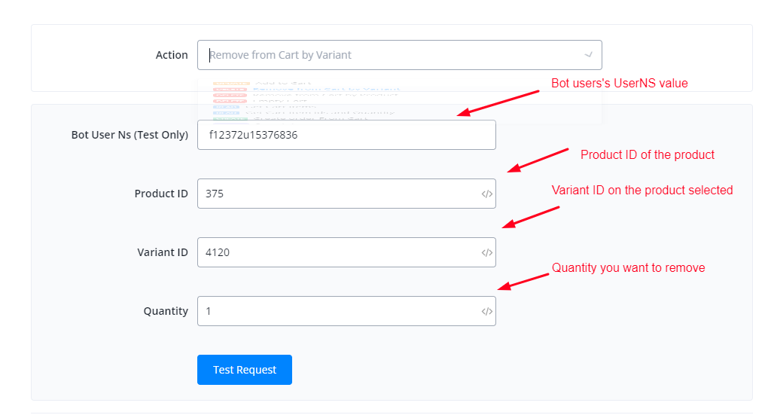Click the Bot User Ns (Test Only) label
Viewport: 768px width, 418px height.
click(x=130, y=135)
